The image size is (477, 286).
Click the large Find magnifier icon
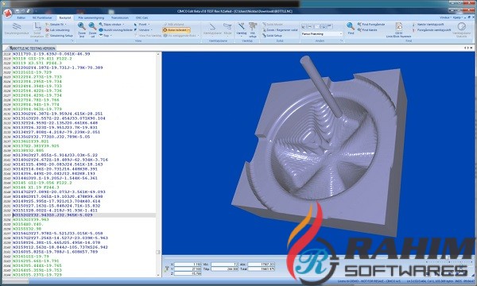351,26
